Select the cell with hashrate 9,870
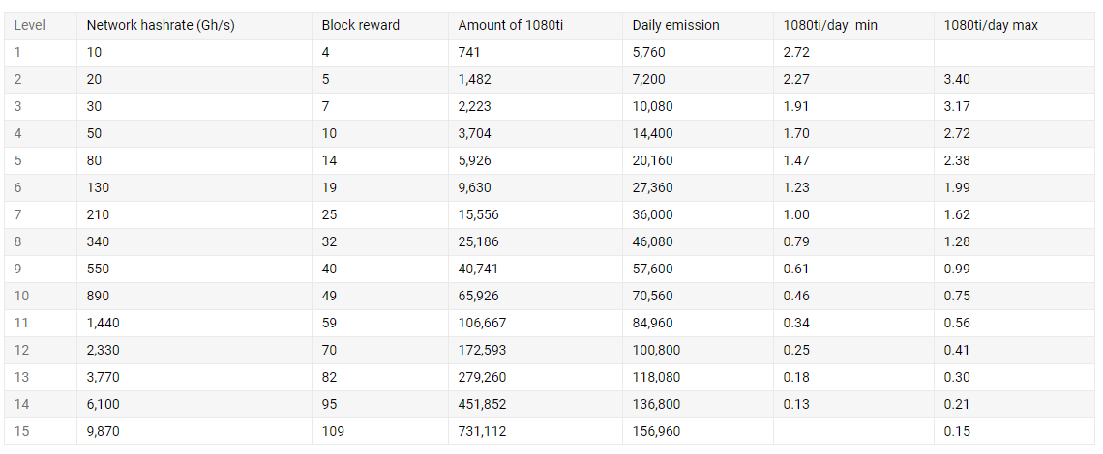Viewport: 1103px width, 454px height. pyautogui.click(x=194, y=432)
